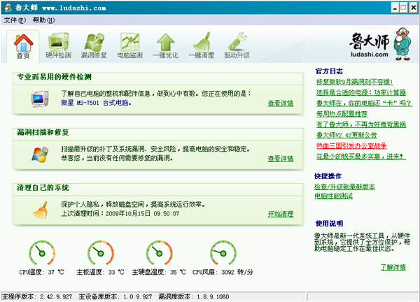Click the 开始清理 link
The height and width of the screenshot is (302, 420).
tap(281, 214)
